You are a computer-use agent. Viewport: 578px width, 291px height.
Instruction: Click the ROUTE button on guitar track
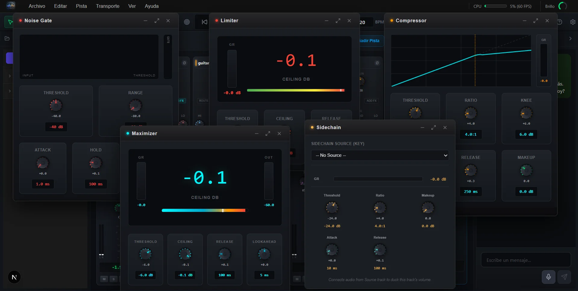(203, 101)
